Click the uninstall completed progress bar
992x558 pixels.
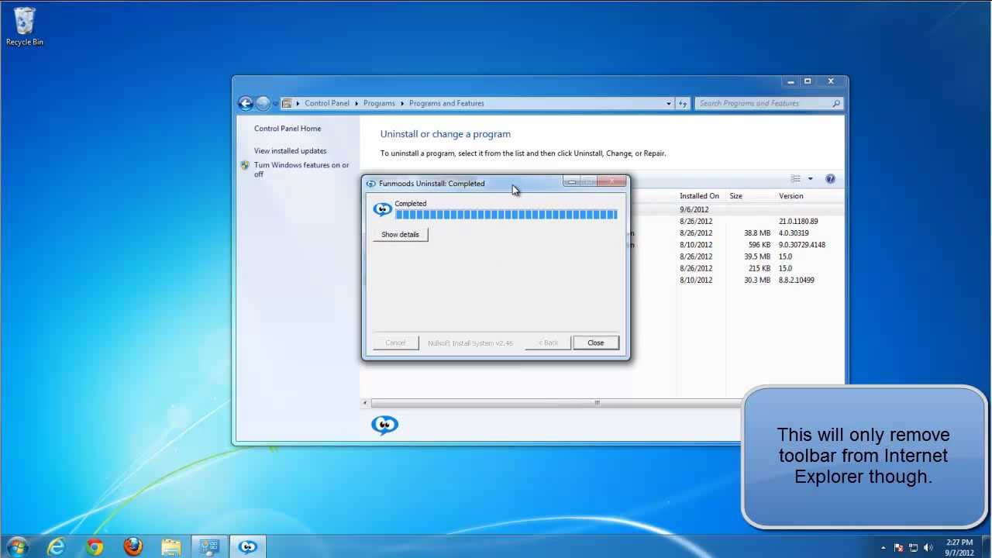tap(506, 215)
